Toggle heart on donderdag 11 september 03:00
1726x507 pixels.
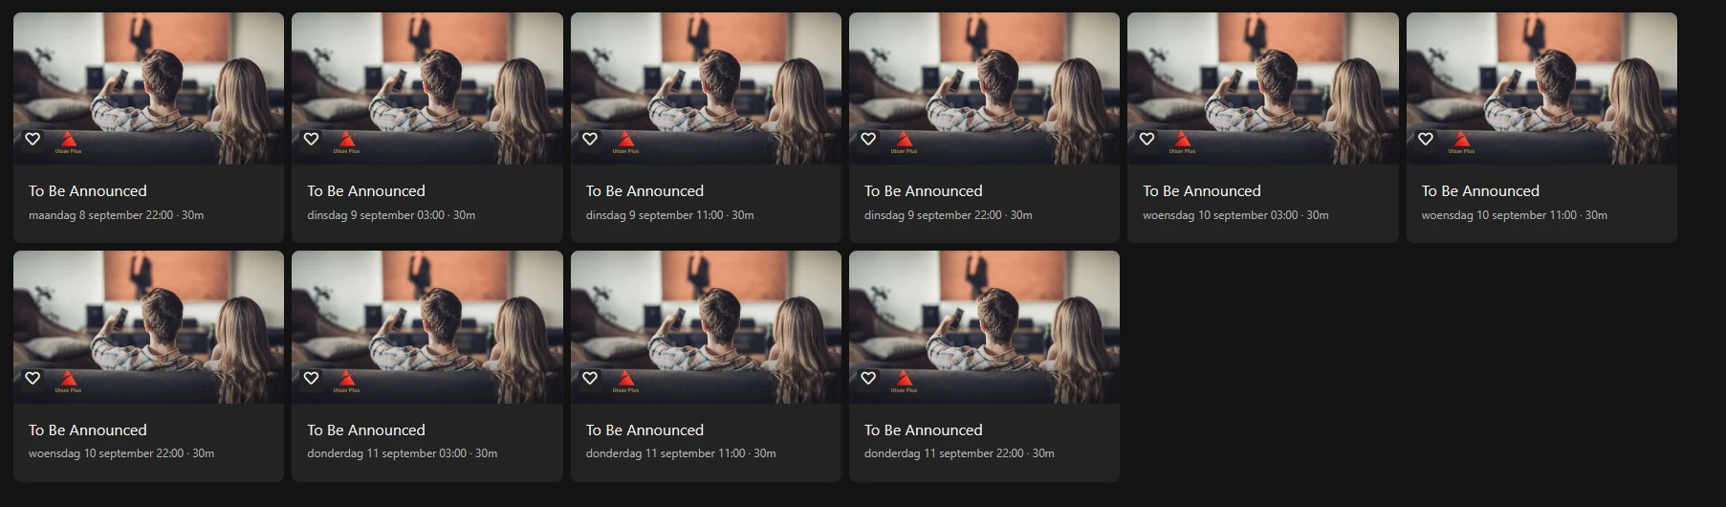[311, 379]
